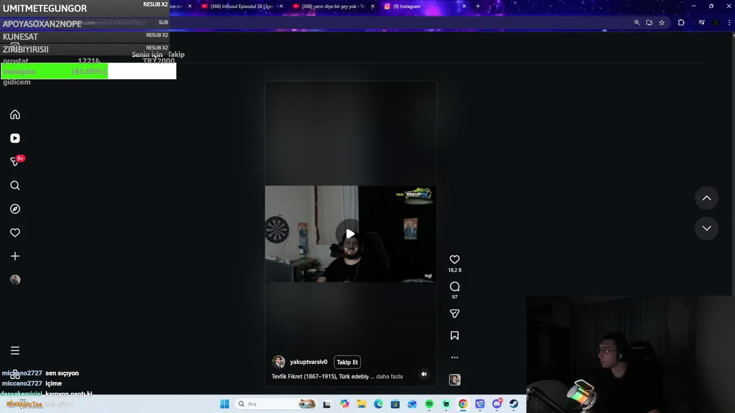Click the 97 comment count
This screenshot has height=413, width=735.
pyautogui.click(x=454, y=297)
